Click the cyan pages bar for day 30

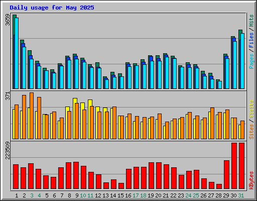[235, 65]
